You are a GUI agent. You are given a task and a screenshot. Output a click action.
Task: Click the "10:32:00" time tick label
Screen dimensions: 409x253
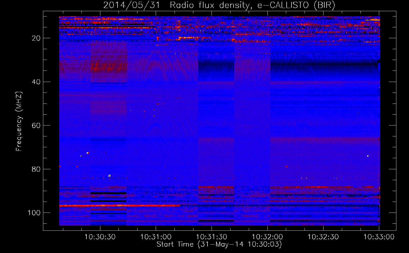(267, 237)
